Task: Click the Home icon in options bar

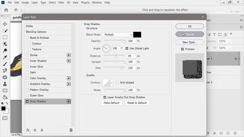Action: (x=6, y=10)
